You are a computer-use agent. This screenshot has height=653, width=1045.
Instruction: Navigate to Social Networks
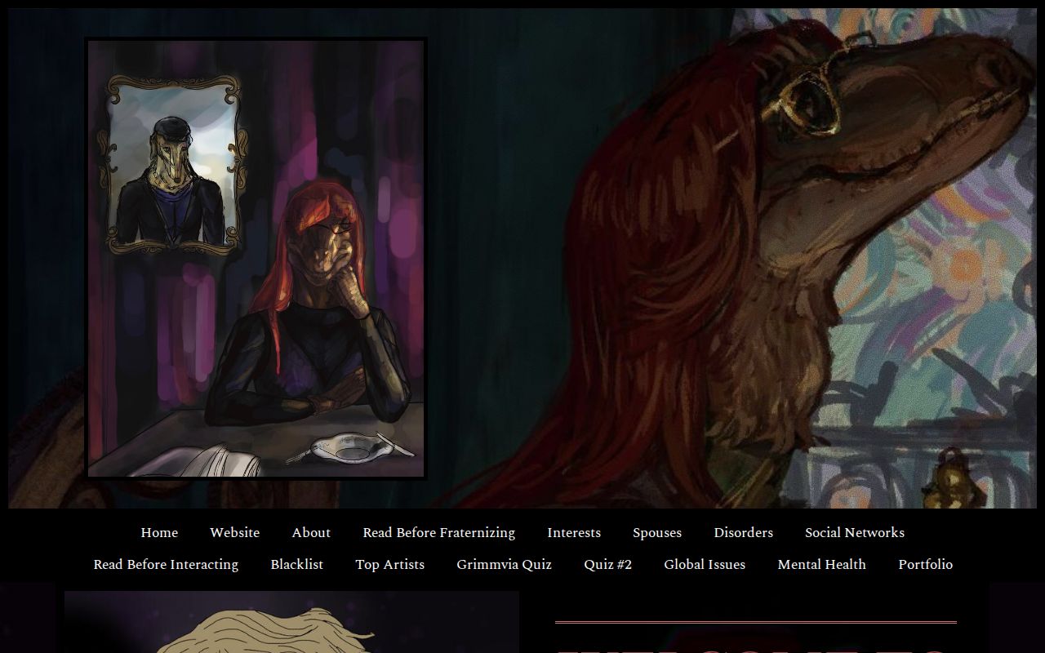click(x=854, y=532)
